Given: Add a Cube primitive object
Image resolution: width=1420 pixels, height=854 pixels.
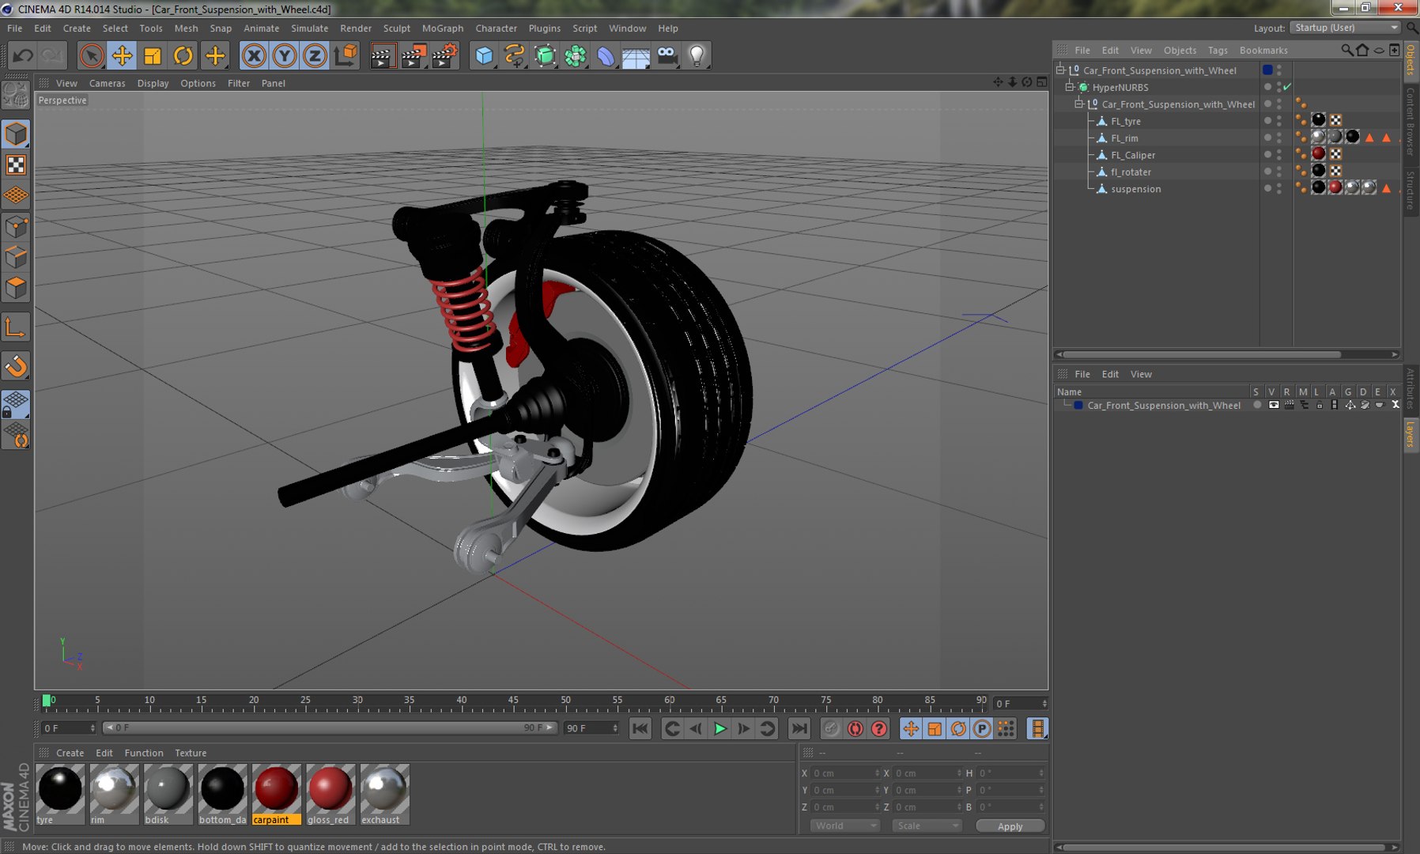Looking at the screenshot, I should pos(484,55).
